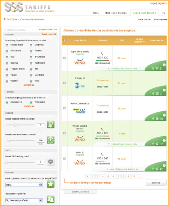
Task: Uncheck the Vodafone operator checkbox
Action: tap(7, 81)
